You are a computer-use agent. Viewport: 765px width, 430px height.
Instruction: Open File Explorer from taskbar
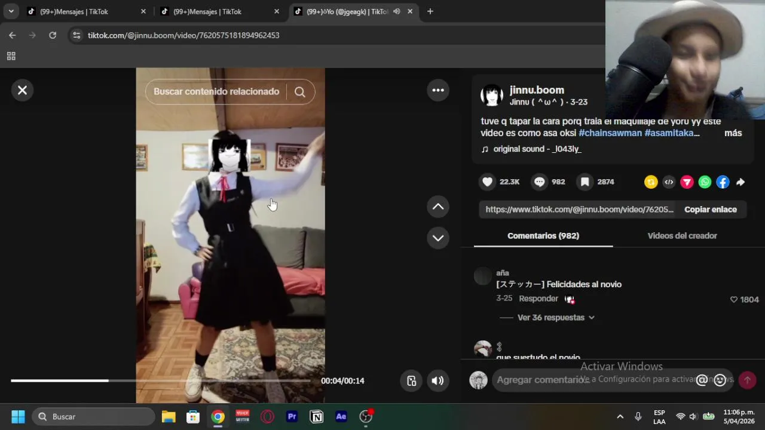169,417
